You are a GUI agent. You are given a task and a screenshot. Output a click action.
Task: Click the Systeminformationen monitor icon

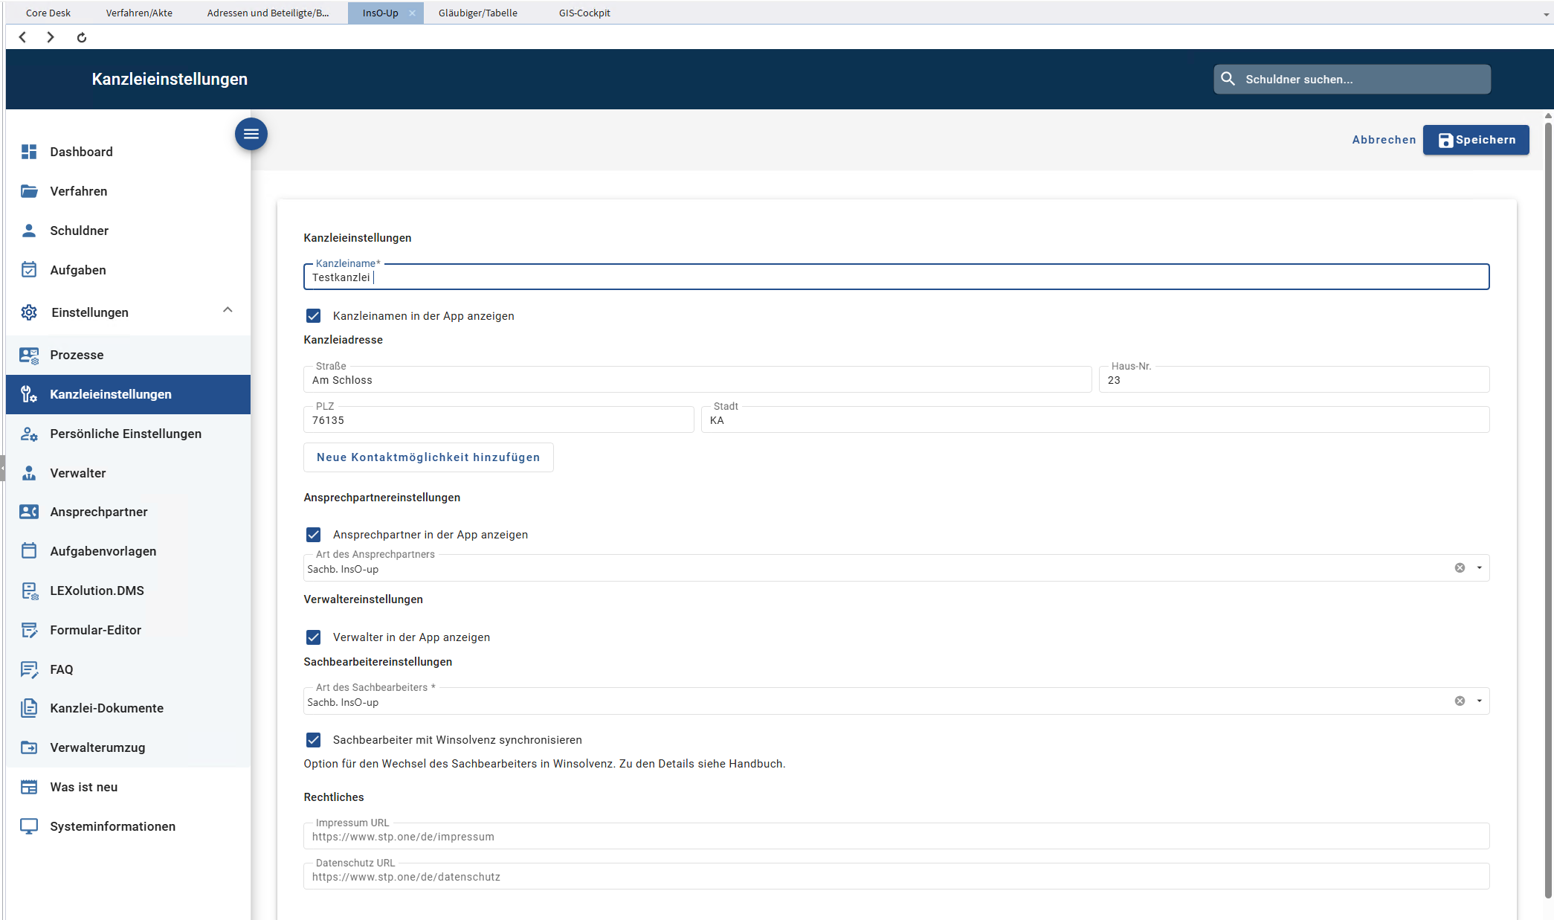point(29,826)
